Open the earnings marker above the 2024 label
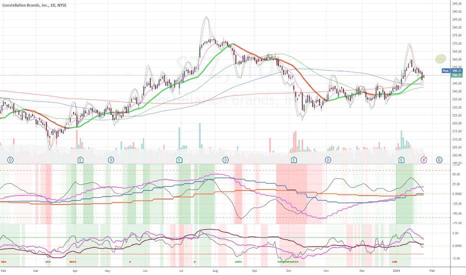This screenshot has width=466, height=275. 401,160
